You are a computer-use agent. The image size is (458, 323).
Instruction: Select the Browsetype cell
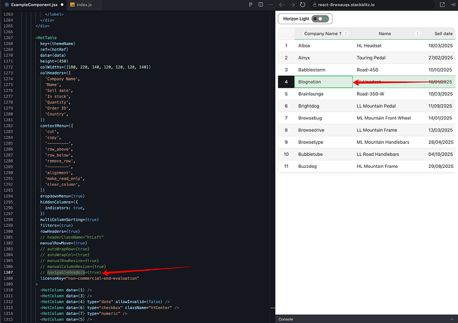pyautogui.click(x=323, y=142)
